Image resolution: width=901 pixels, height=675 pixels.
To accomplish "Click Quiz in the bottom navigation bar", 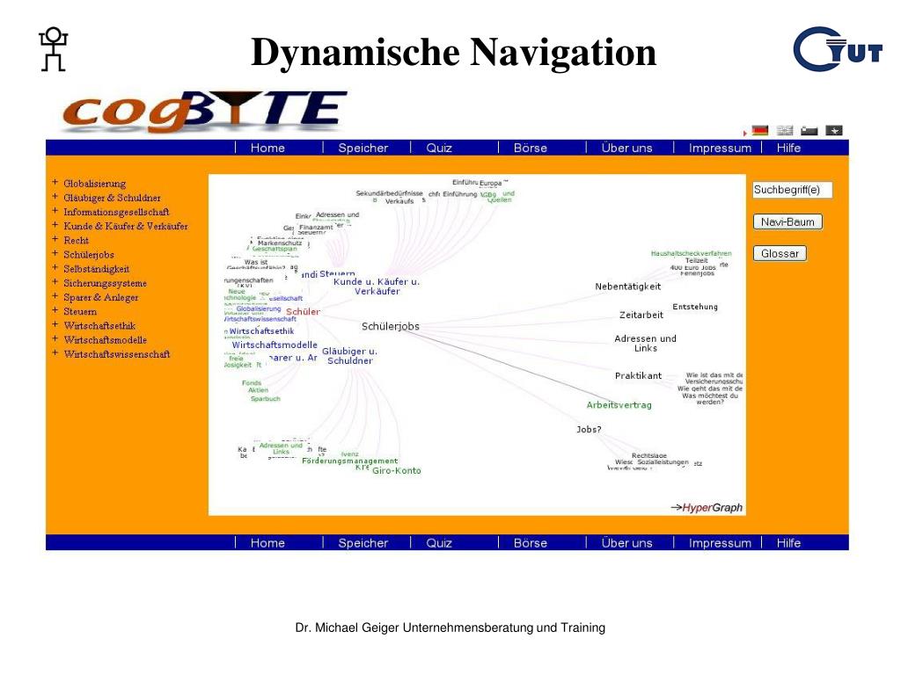I will pos(439,543).
